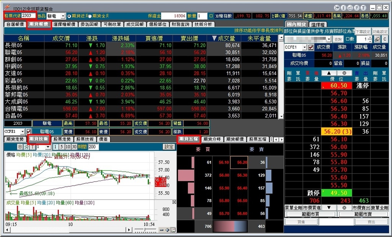Viewport: 392px width, 237px height.
Task: Open the CCFE1 dropdown in order panel
Action: coord(304,47)
